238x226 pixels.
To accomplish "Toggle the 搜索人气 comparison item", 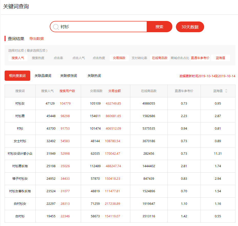I will click(x=18, y=58).
